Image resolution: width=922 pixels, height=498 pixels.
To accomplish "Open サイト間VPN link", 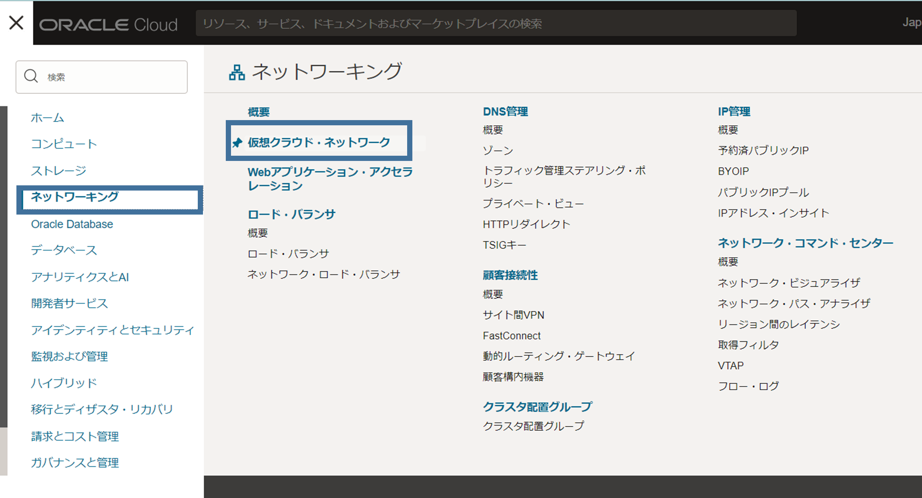I will (x=513, y=315).
